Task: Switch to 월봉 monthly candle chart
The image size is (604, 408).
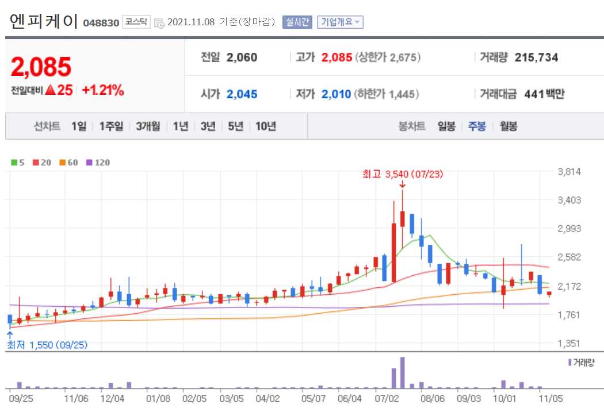Action: pos(508,126)
